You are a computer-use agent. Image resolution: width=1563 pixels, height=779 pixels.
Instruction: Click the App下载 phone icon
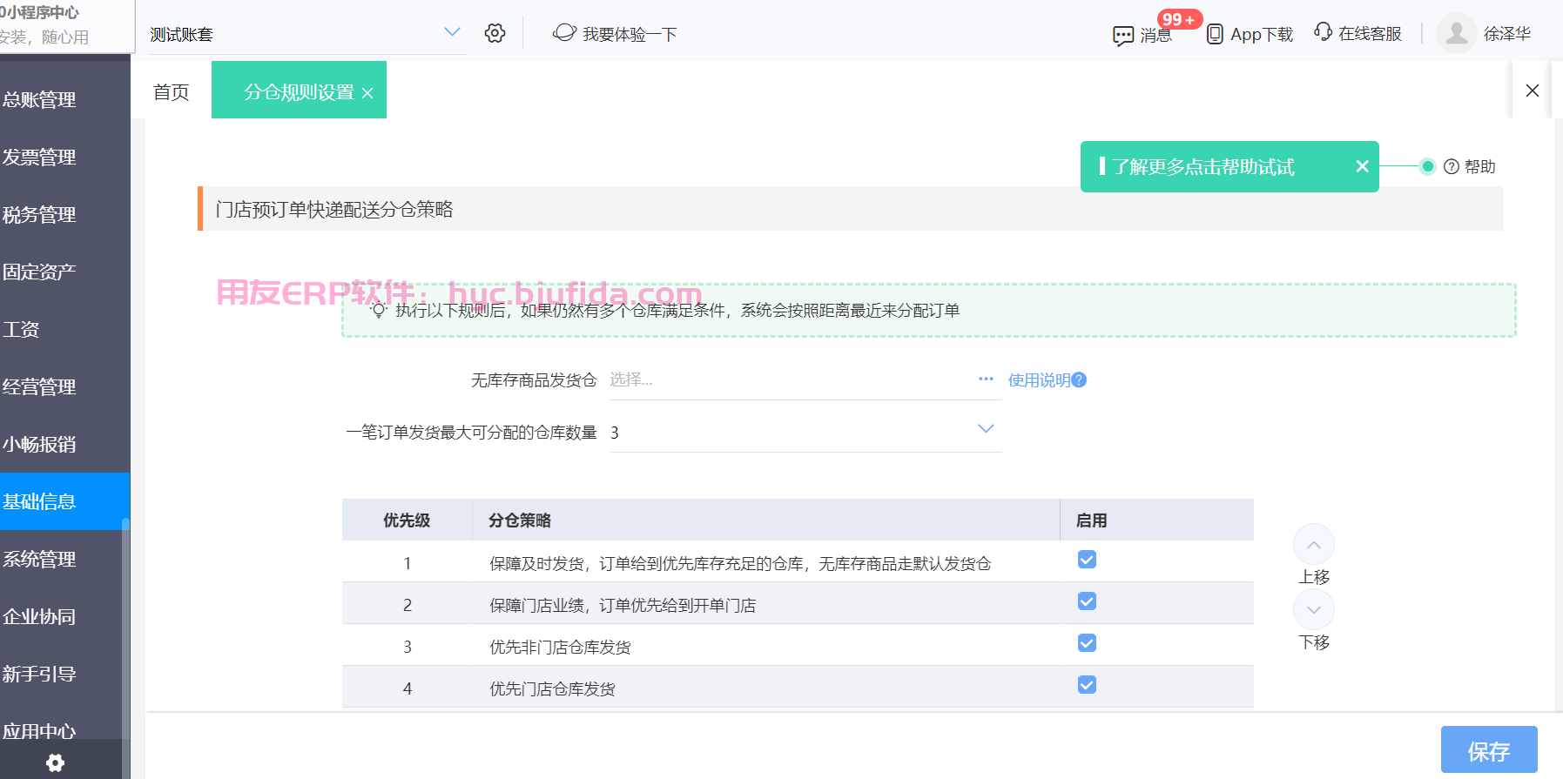tap(1215, 34)
